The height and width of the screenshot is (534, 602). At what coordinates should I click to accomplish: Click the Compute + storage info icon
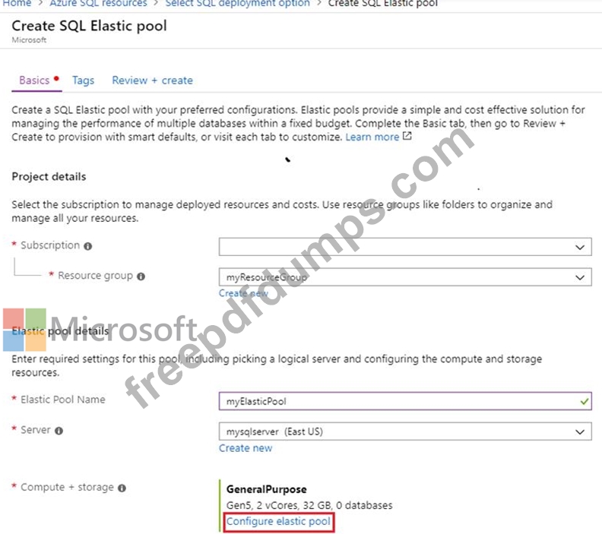coord(122,488)
